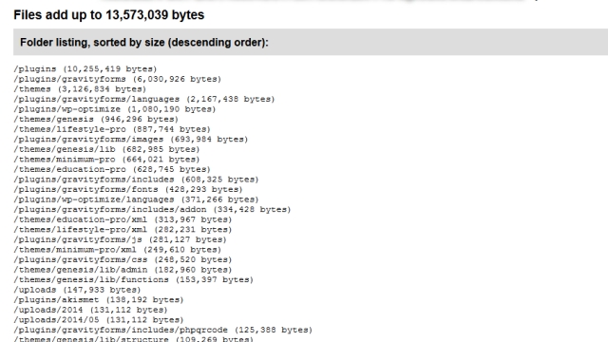Select the '/themes/lifestyle-pro (887,744 bytes)' entry
The width and height of the screenshot is (608, 342).
click(x=112, y=129)
